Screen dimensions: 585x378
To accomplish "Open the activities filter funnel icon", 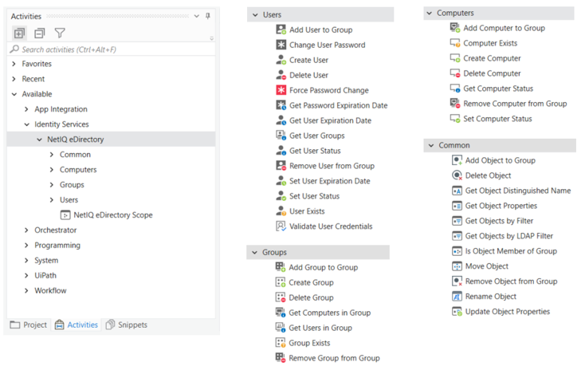I will (x=60, y=33).
